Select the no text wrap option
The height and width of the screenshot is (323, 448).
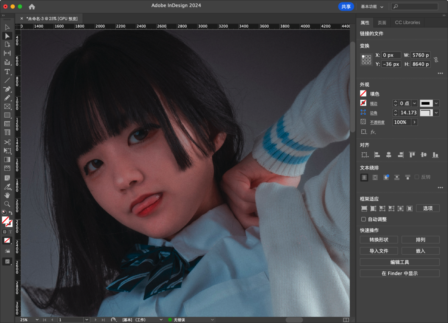click(364, 177)
